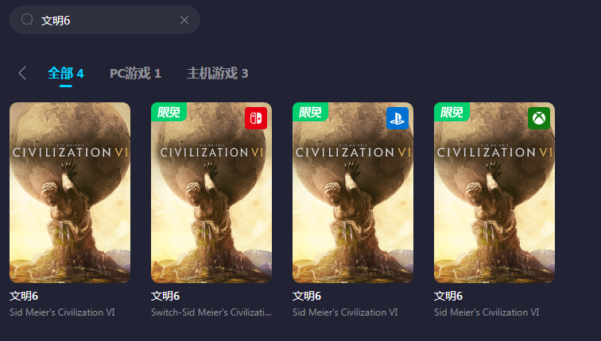The image size is (601, 341).
Task: Click 文明6 title under the Xbox card
Action: 448,296
